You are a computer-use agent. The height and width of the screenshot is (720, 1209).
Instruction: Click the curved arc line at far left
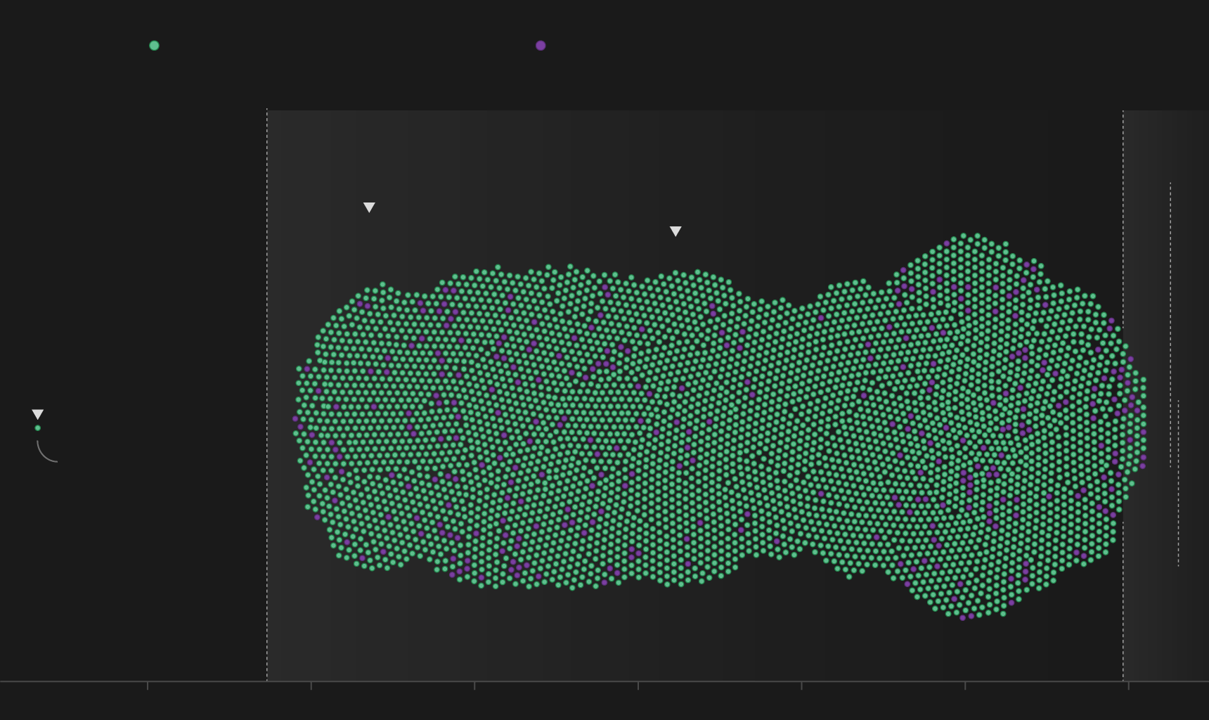click(44, 455)
